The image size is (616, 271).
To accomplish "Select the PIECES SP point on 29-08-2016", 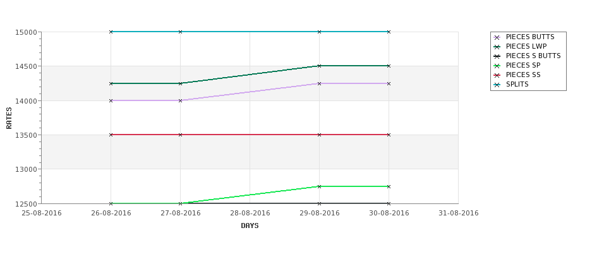I will pyautogui.click(x=320, y=186).
